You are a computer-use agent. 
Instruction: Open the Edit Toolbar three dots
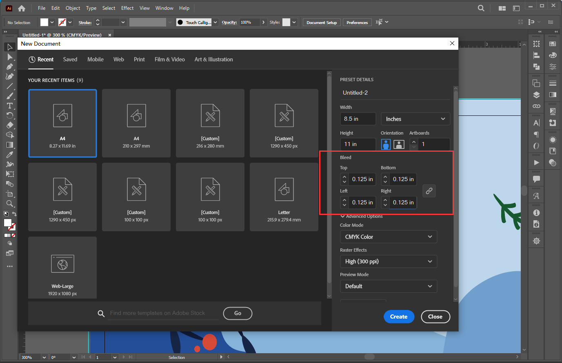click(x=10, y=266)
